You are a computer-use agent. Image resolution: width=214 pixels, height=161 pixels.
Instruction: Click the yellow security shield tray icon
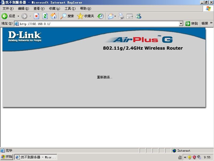pyautogui.click(x=189, y=157)
